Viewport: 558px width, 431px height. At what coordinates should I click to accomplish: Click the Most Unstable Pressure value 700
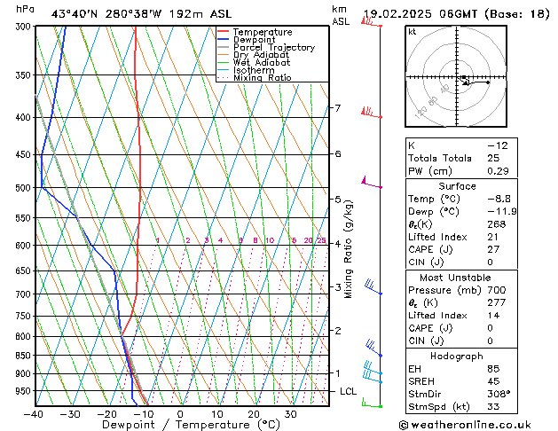coord(497,290)
